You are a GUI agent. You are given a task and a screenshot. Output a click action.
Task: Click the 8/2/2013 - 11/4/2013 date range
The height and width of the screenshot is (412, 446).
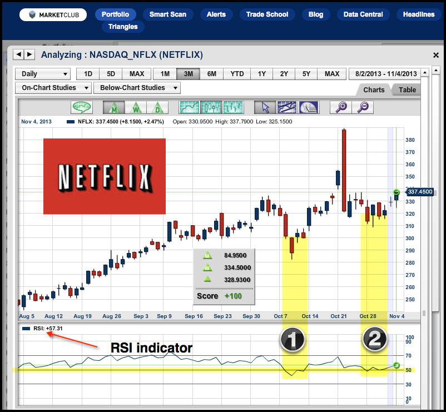point(386,74)
